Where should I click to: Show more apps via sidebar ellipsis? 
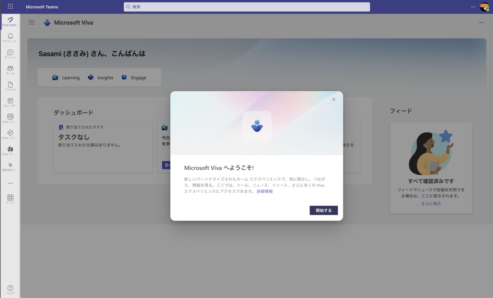(x=10, y=183)
